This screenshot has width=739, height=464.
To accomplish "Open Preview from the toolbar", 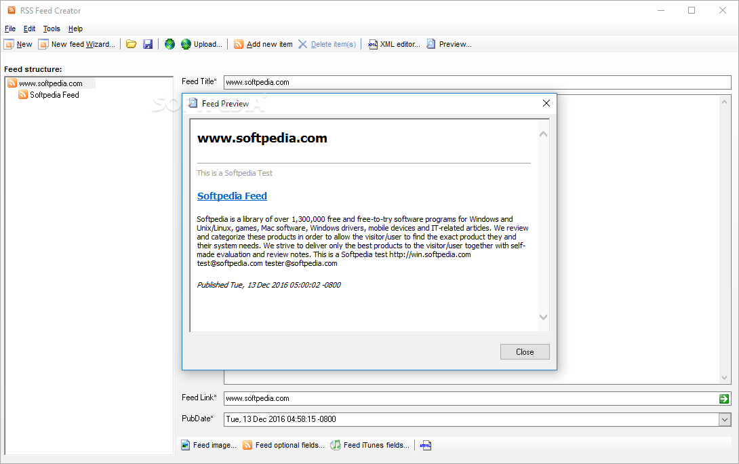I will click(x=449, y=44).
